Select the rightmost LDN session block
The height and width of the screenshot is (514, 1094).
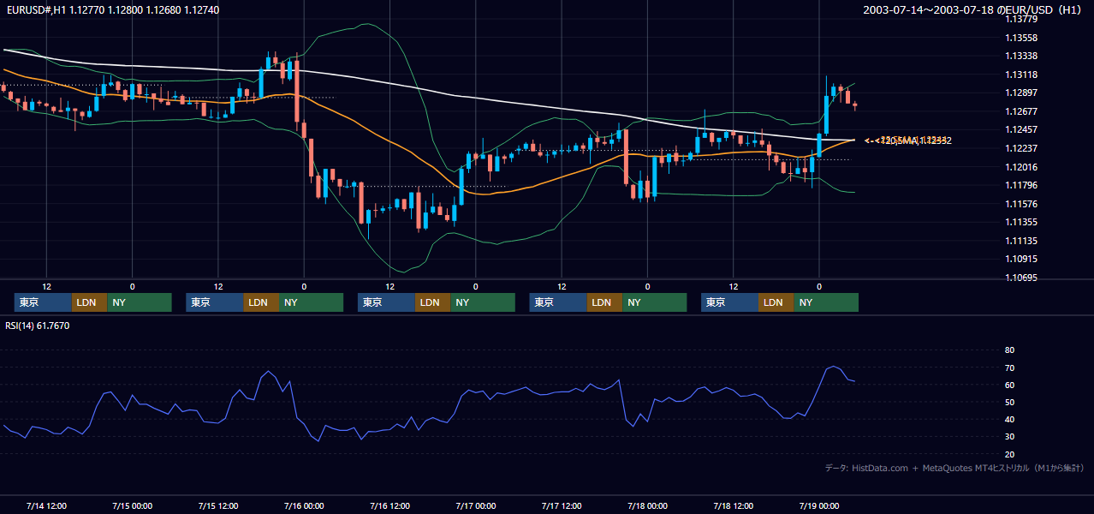[x=776, y=302]
